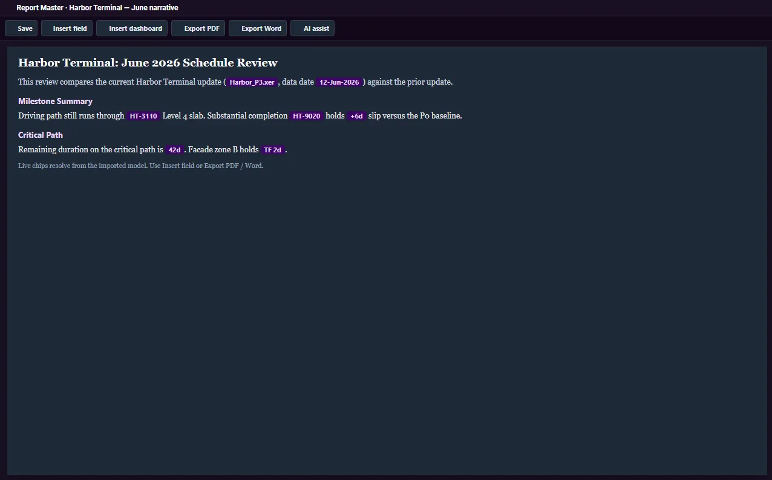The height and width of the screenshot is (480, 772).
Task: Choose Insert dashboard in the toolbar
Action: 132,28
